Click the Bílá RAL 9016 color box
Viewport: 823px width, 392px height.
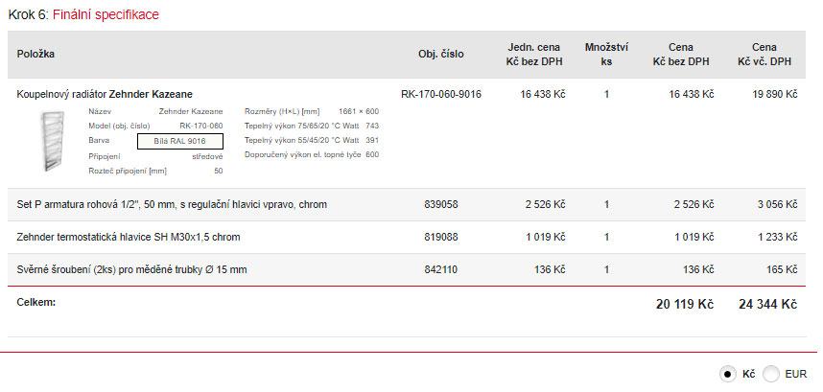click(x=180, y=141)
